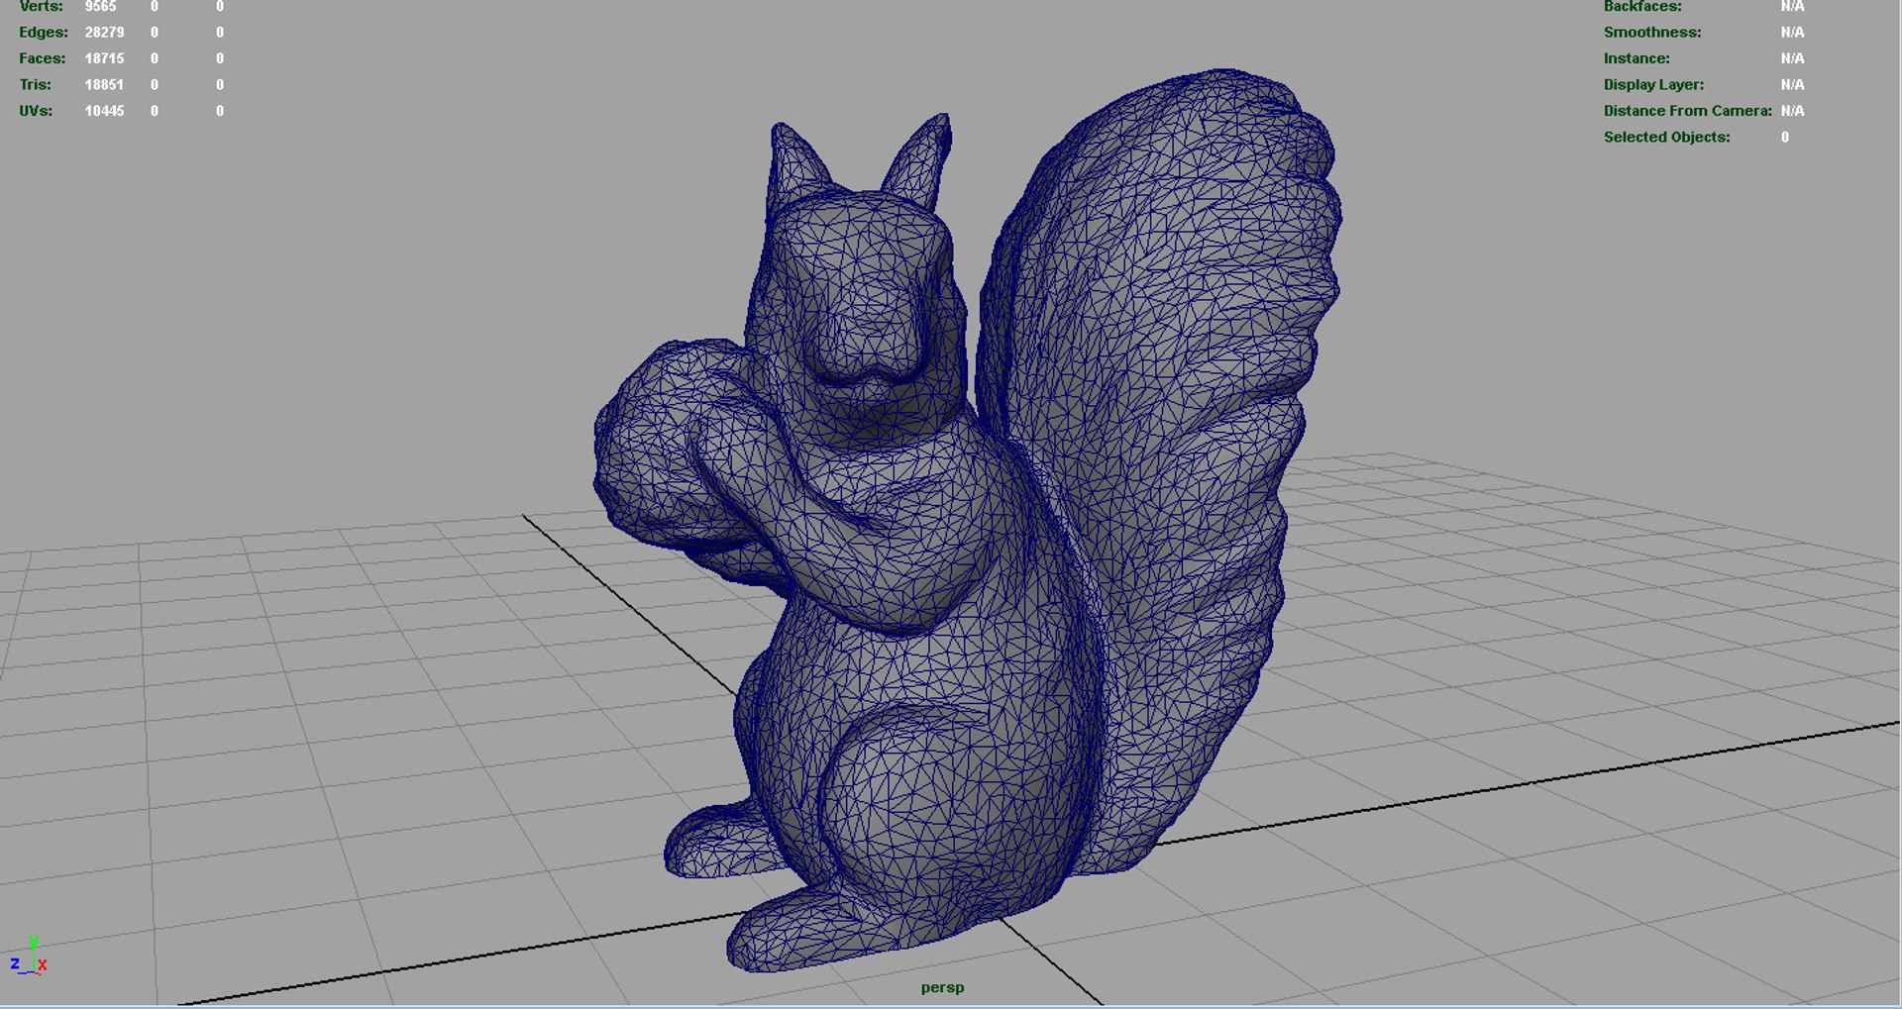
Task: Click the N/A value beside Display Layer
Action: tap(1792, 85)
